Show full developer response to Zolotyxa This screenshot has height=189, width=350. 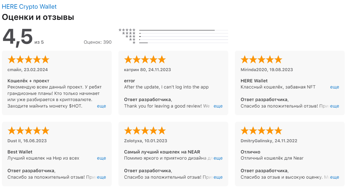[x=218, y=177]
